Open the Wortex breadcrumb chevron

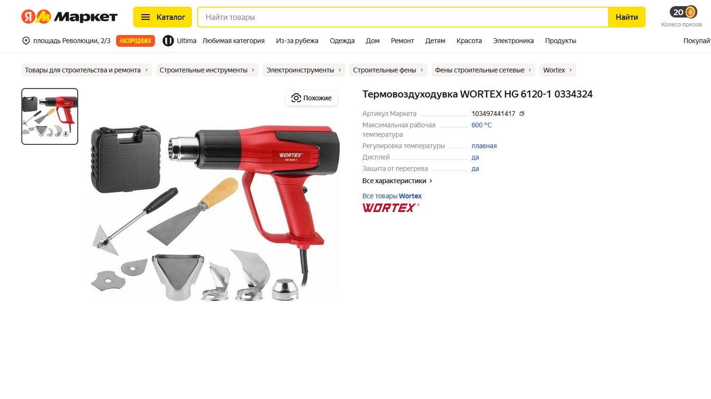570,70
